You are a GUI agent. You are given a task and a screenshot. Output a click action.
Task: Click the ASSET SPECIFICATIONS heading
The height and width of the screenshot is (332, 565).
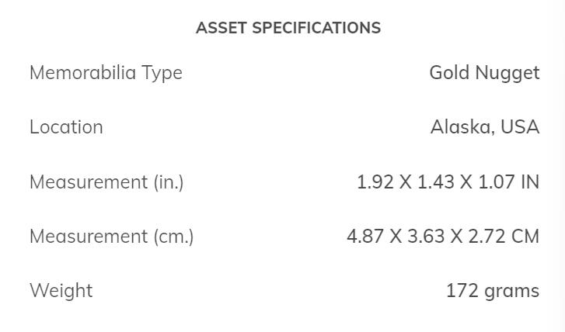click(288, 28)
